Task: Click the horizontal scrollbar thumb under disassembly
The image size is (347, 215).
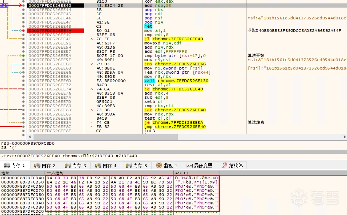Action: pyautogui.click(x=106, y=137)
